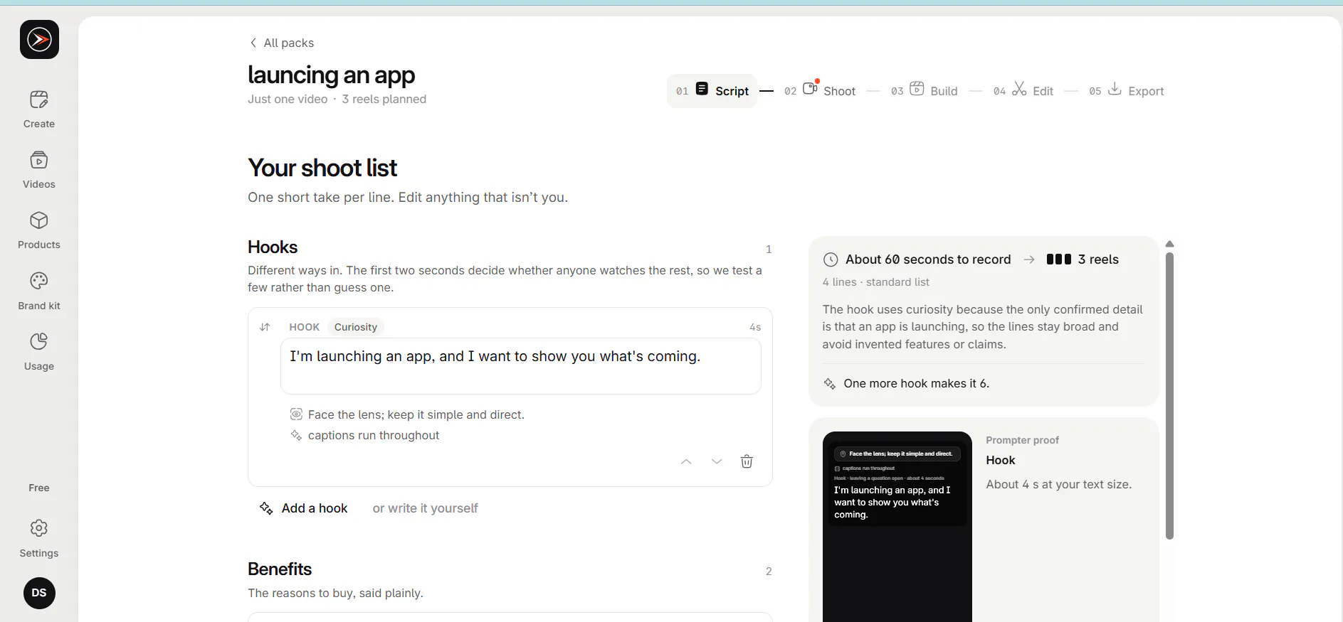Click the prompter proof phone preview

tap(897, 527)
